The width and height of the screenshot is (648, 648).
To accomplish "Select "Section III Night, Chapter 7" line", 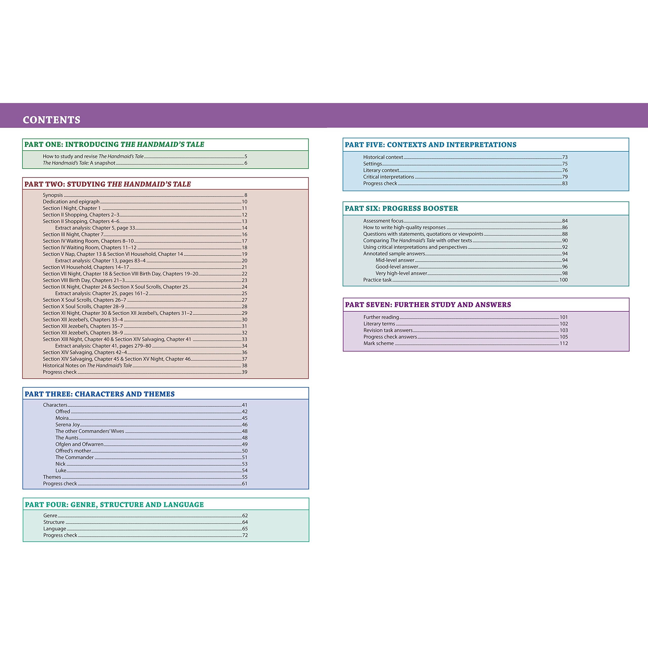I will (x=145, y=234).
